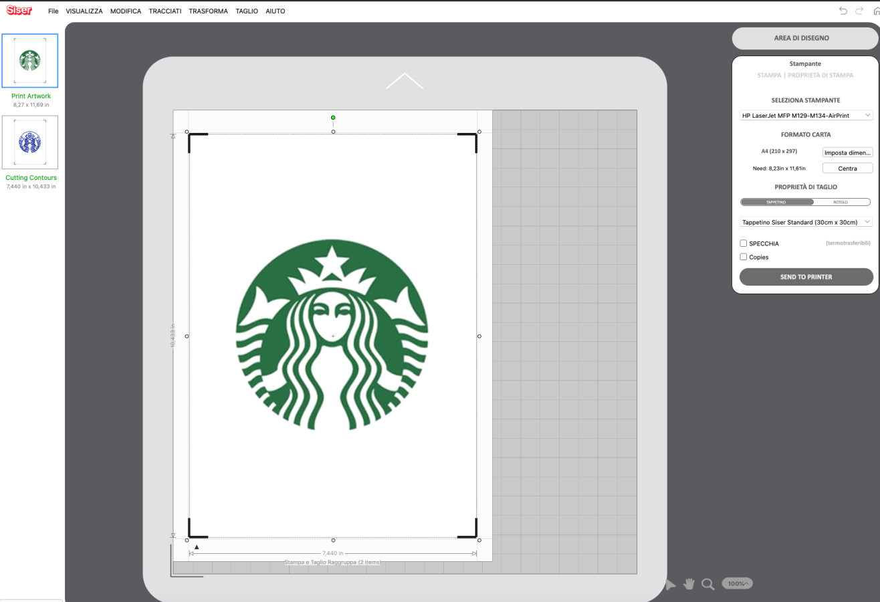Click the Print Artwork label
The height and width of the screenshot is (602, 880).
(x=31, y=96)
